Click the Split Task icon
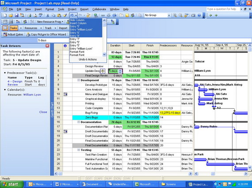The width and height of the screenshot is (252, 188). pos(114,15)
